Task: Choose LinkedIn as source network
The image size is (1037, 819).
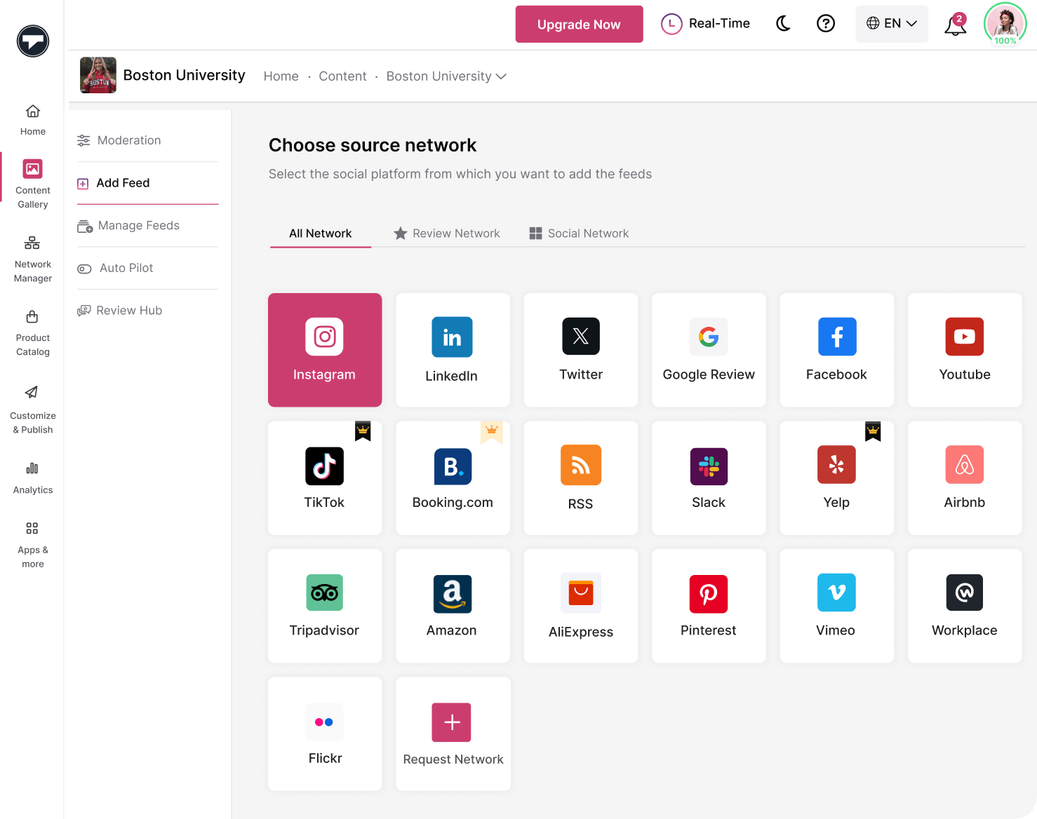Action: 453,350
